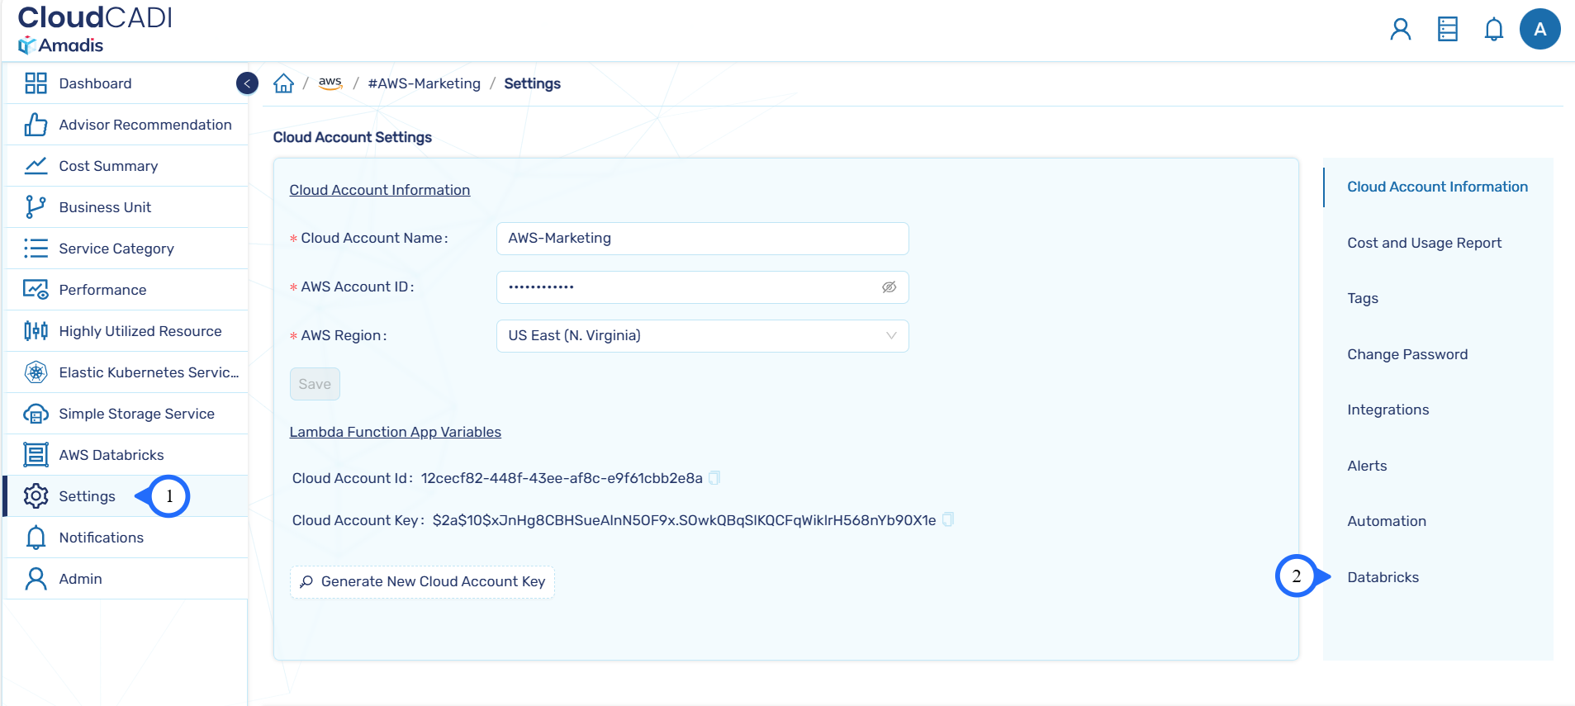
Task: Open the Dashboard grid icon
Action: point(36,83)
